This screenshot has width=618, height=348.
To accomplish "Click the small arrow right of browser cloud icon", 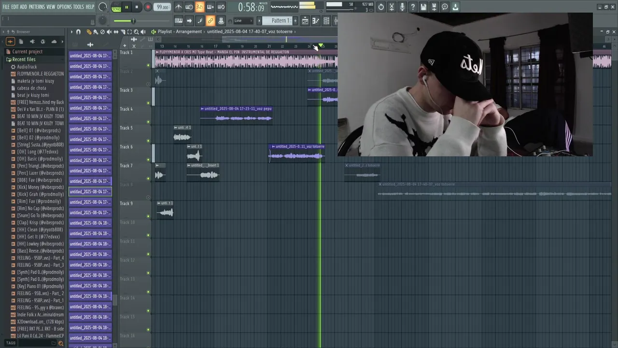I will 62,42.
